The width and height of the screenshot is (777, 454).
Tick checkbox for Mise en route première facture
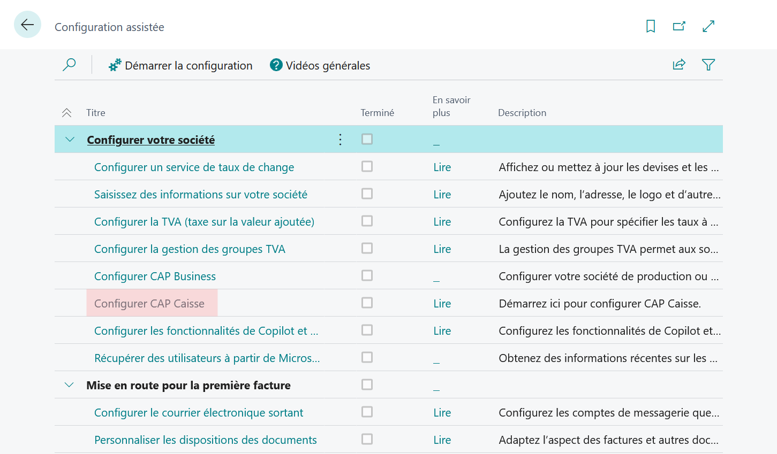(367, 384)
